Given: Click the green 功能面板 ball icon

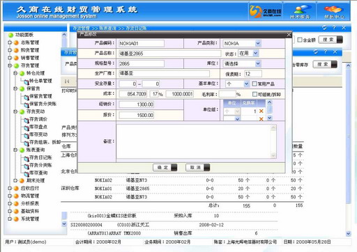Looking at the screenshot, I should (x=10, y=35).
